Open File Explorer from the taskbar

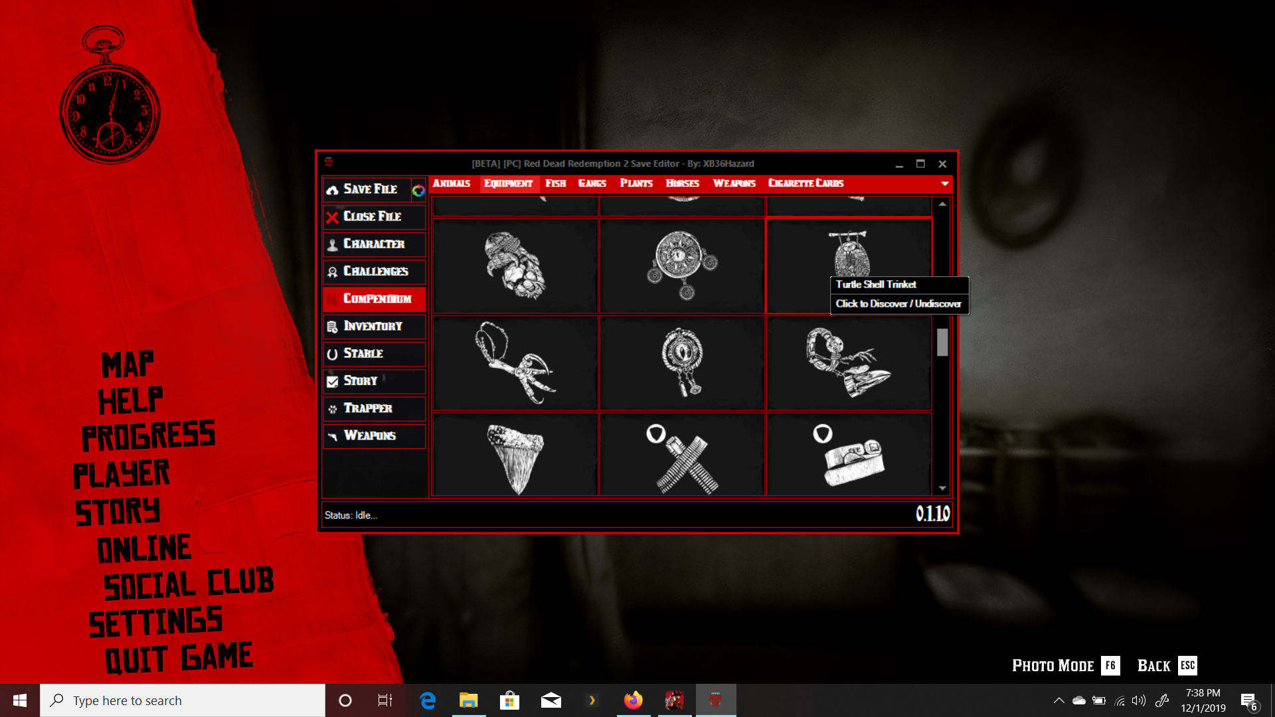(469, 700)
